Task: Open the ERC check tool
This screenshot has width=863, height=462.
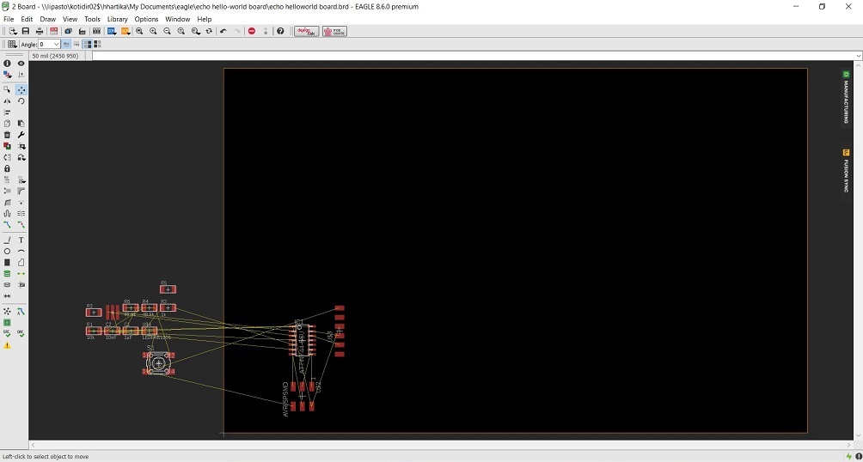Action: pyautogui.click(x=7, y=334)
